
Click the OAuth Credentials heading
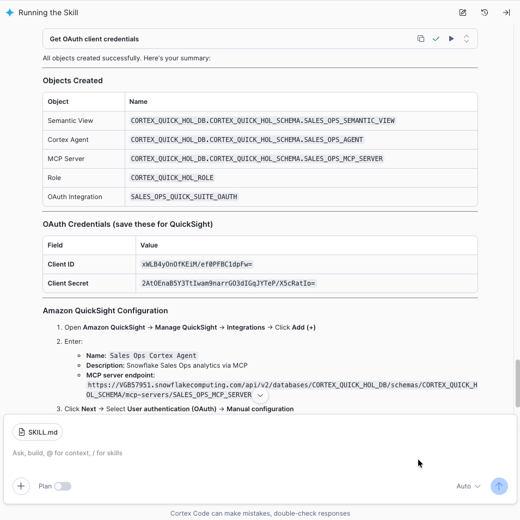[128, 224]
